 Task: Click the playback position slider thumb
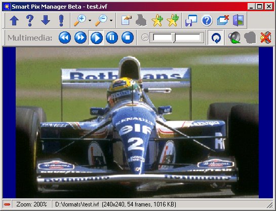click(174, 38)
